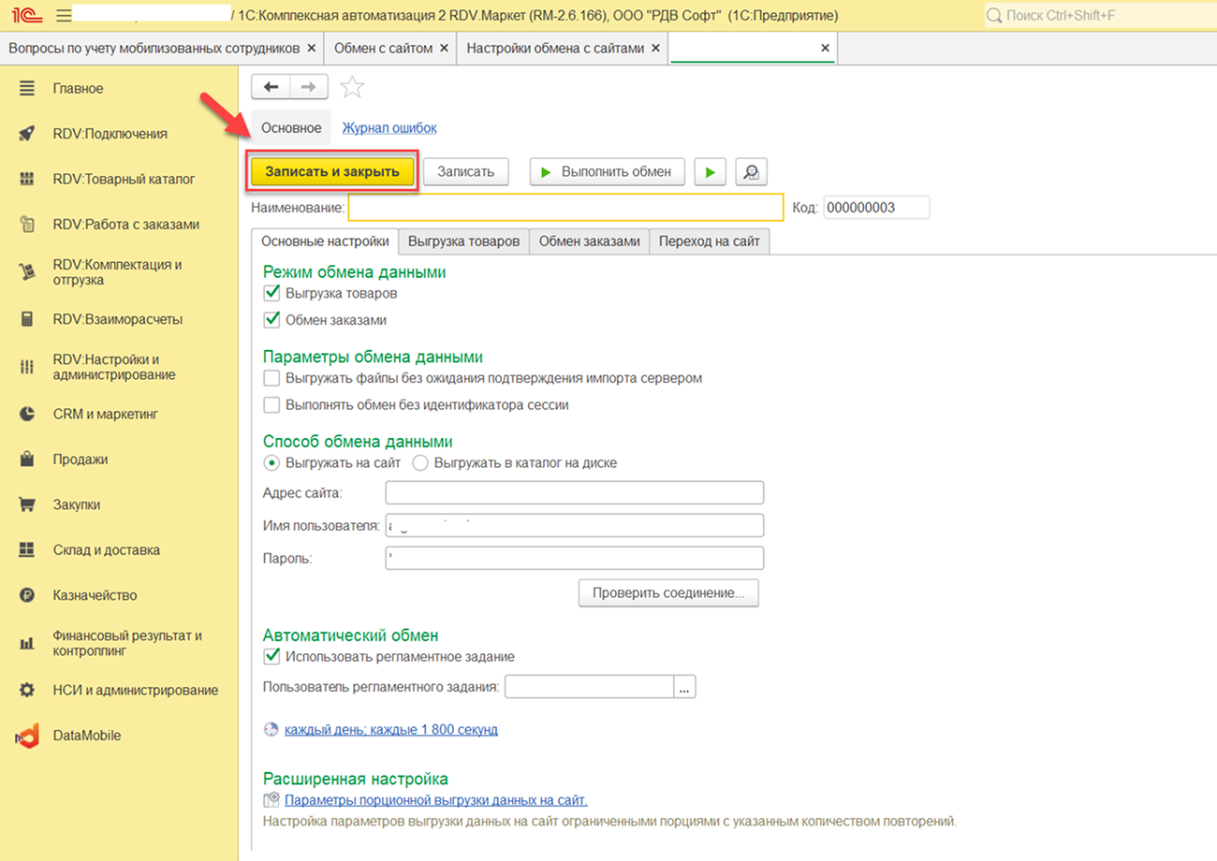The width and height of the screenshot is (1217, 861).
Task: Open НСИ и администрирование gear section
Action: [x=135, y=690]
